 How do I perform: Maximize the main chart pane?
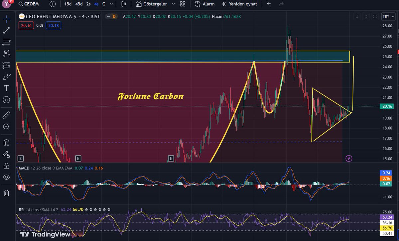(375, 16)
